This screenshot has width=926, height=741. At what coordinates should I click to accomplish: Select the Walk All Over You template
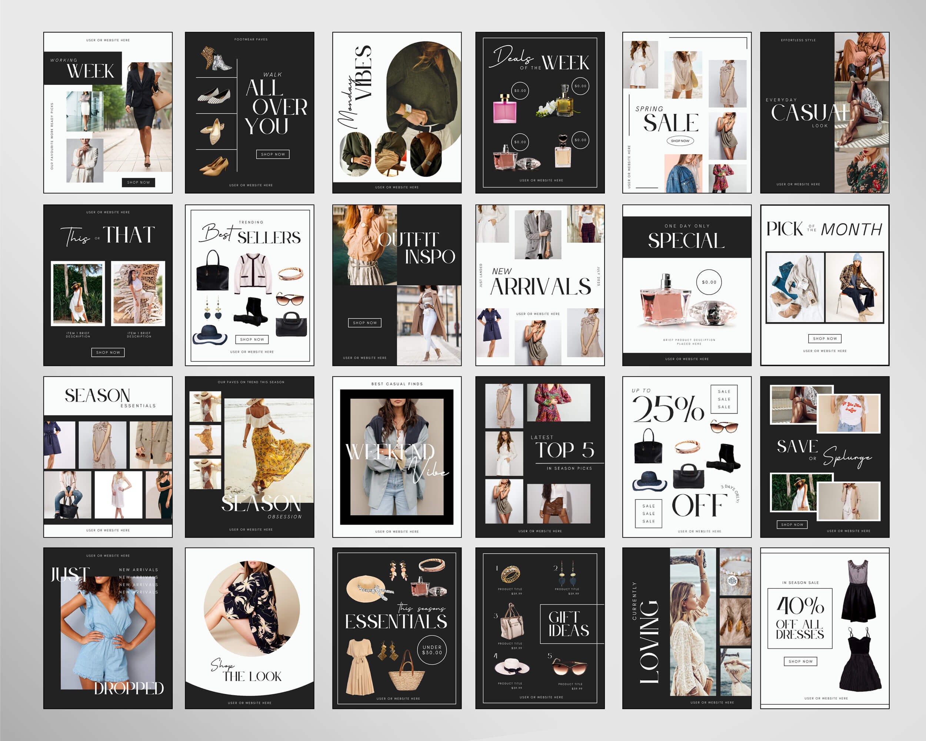pyautogui.click(x=250, y=113)
